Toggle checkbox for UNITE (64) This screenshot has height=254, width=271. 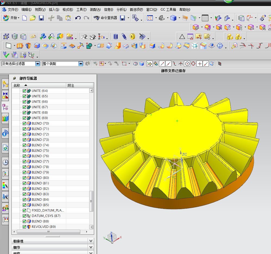pyautogui.click(x=24, y=91)
